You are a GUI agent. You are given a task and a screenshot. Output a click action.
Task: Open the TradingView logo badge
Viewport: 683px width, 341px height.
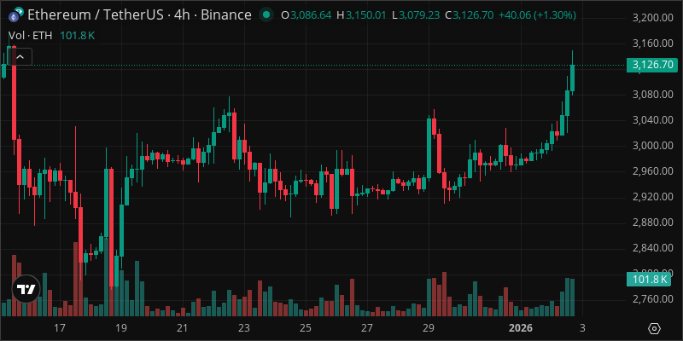click(26, 289)
